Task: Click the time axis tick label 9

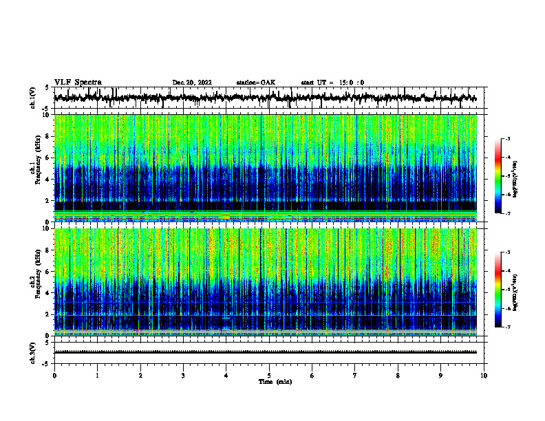Action: coord(440,376)
